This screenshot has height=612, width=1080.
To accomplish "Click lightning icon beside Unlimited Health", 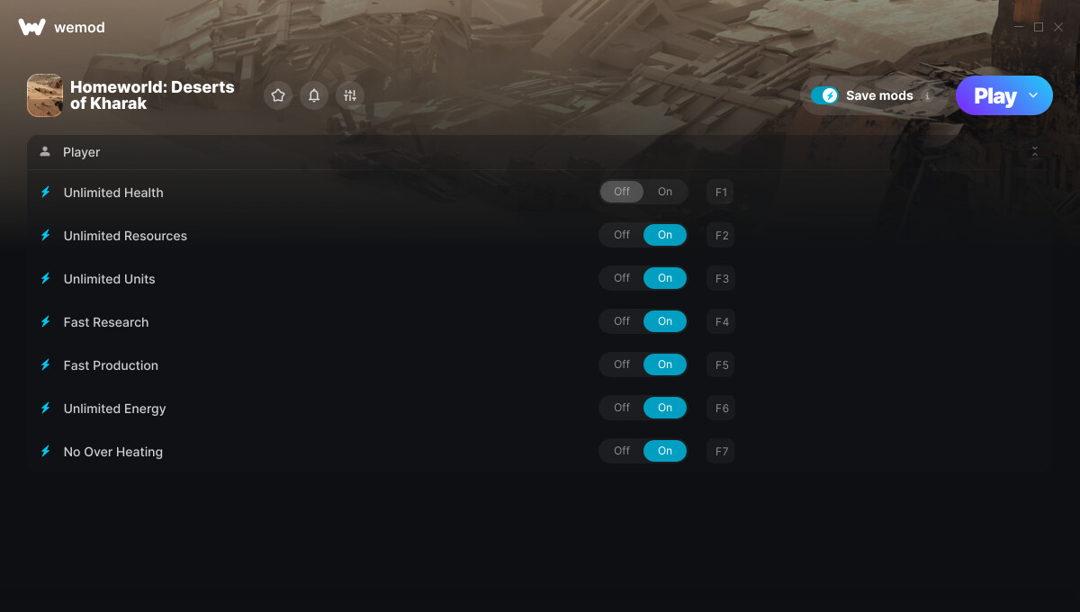I will click(x=46, y=192).
